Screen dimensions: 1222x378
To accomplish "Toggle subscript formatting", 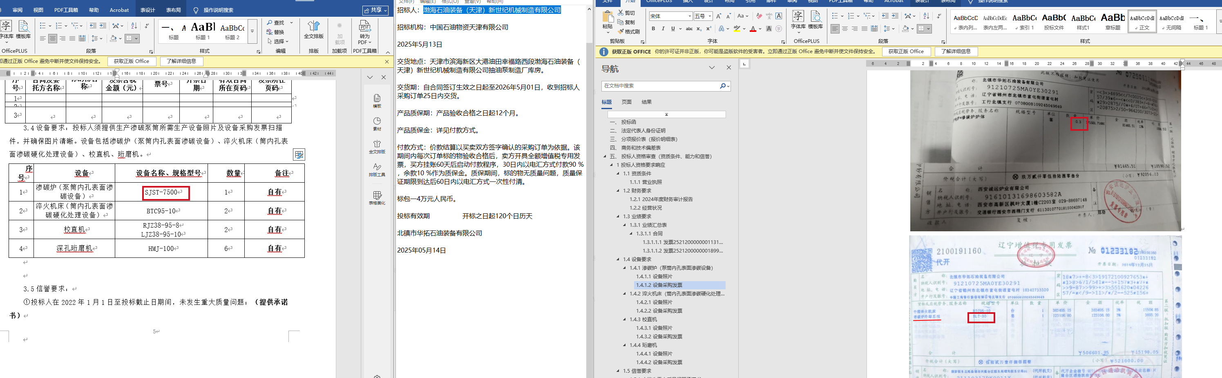I will [x=699, y=29].
